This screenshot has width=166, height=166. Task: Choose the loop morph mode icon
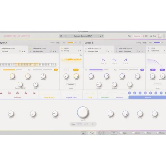(79, 124)
